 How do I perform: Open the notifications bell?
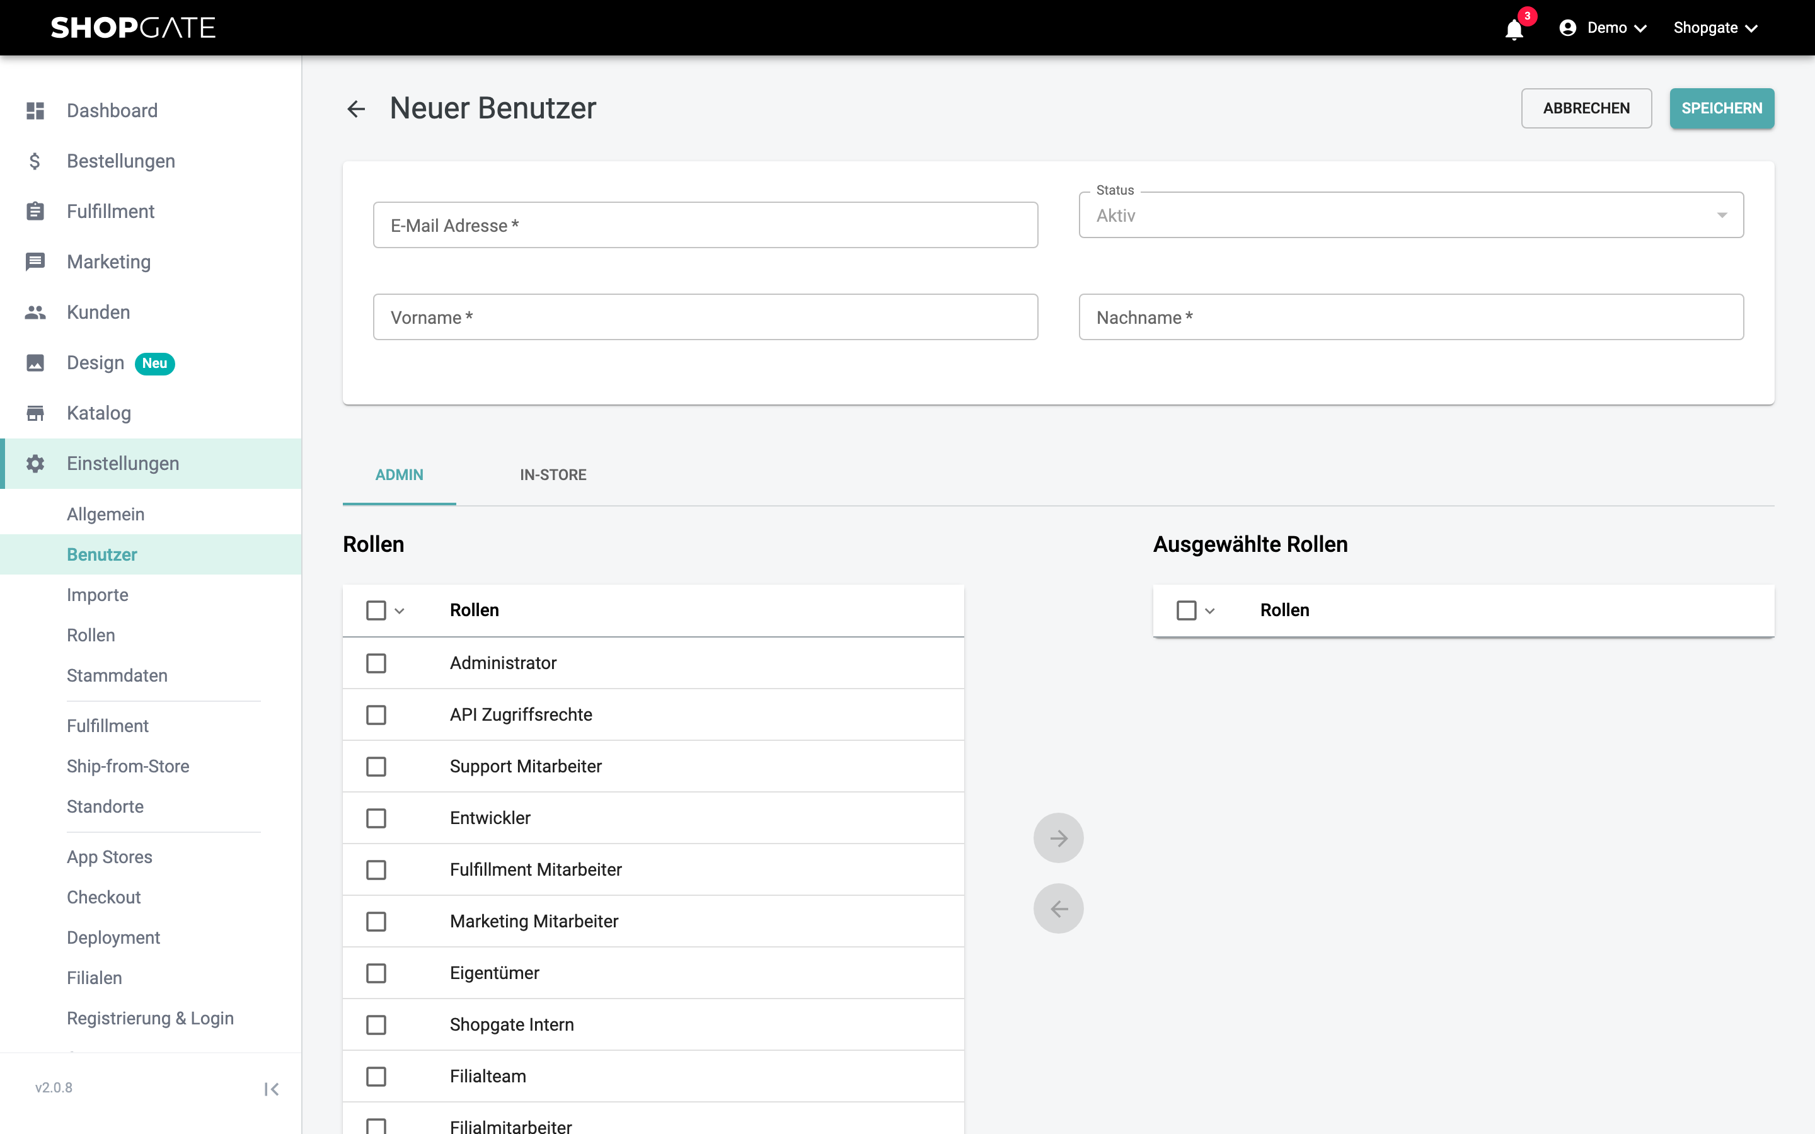[x=1514, y=28]
